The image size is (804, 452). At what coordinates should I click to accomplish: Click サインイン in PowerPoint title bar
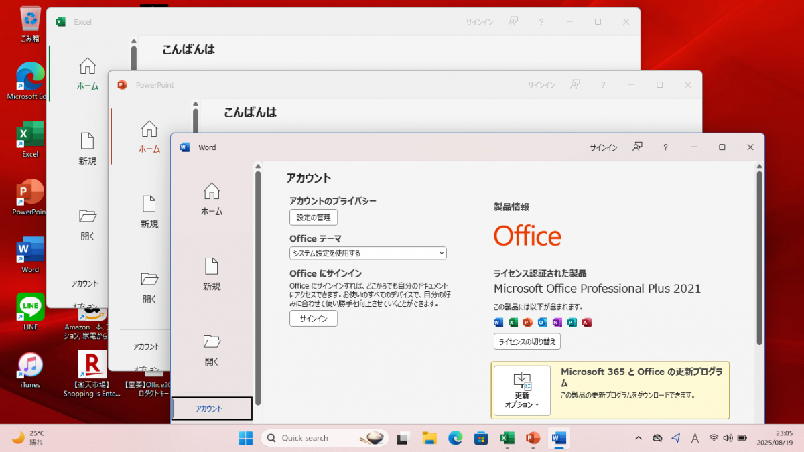point(541,85)
